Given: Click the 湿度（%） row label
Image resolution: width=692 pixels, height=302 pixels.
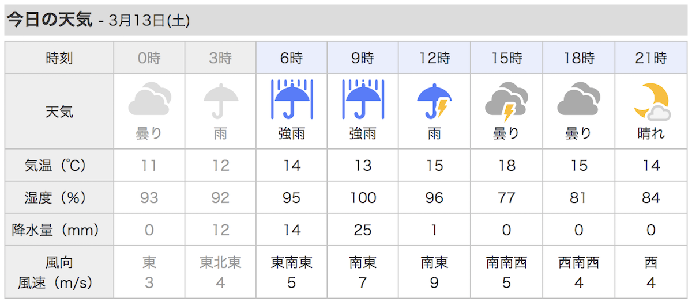Looking at the screenshot, I should tap(59, 198).
